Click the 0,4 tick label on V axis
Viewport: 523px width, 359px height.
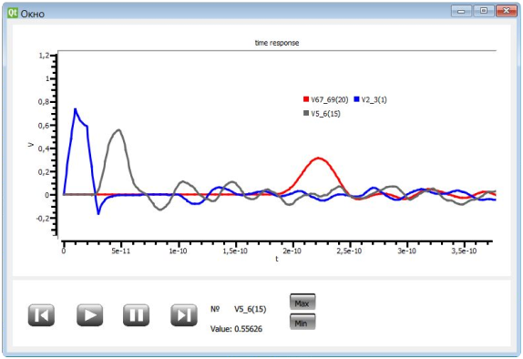pyautogui.click(x=44, y=149)
